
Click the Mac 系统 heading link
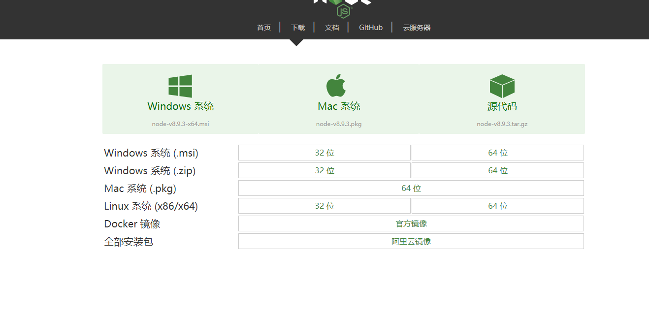(x=339, y=106)
